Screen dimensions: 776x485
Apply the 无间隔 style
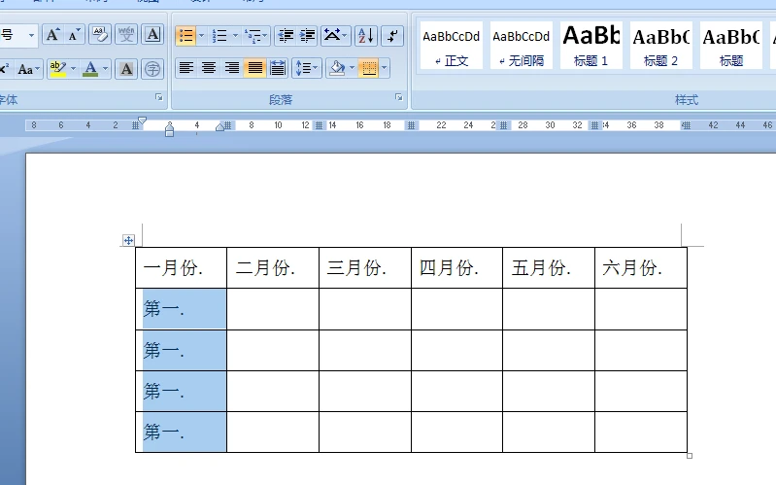point(521,46)
